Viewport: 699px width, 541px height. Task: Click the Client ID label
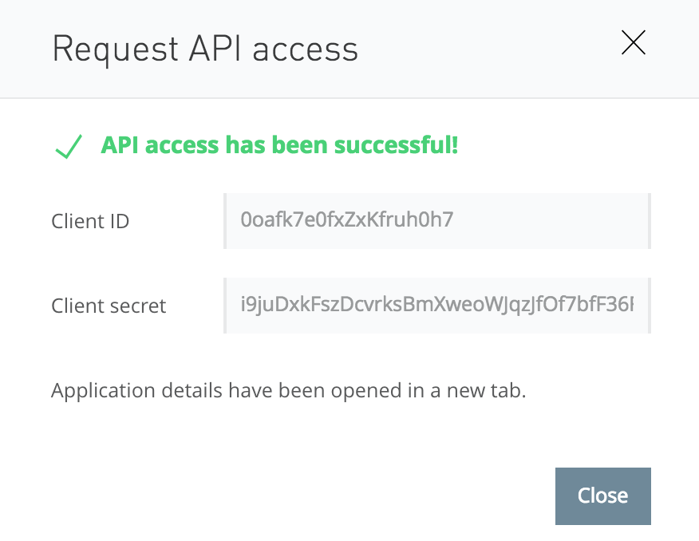(x=90, y=221)
